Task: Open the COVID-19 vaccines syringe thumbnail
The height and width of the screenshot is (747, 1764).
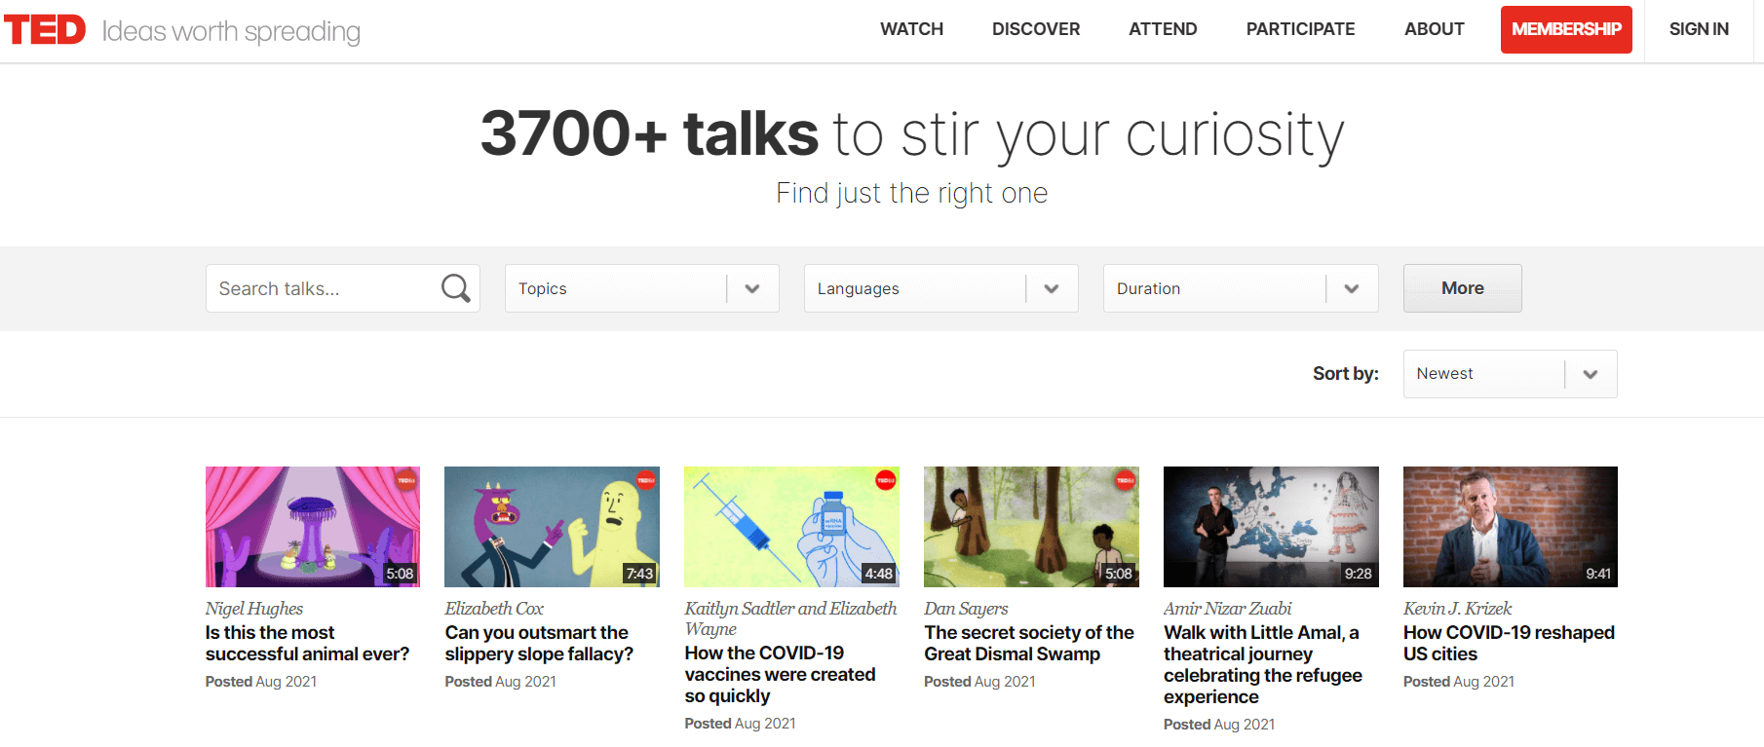Action: pyautogui.click(x=791, y=527)
